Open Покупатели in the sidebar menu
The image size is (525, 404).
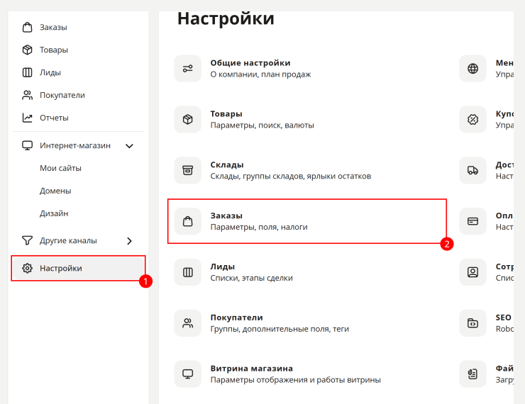tap(62, 95)
